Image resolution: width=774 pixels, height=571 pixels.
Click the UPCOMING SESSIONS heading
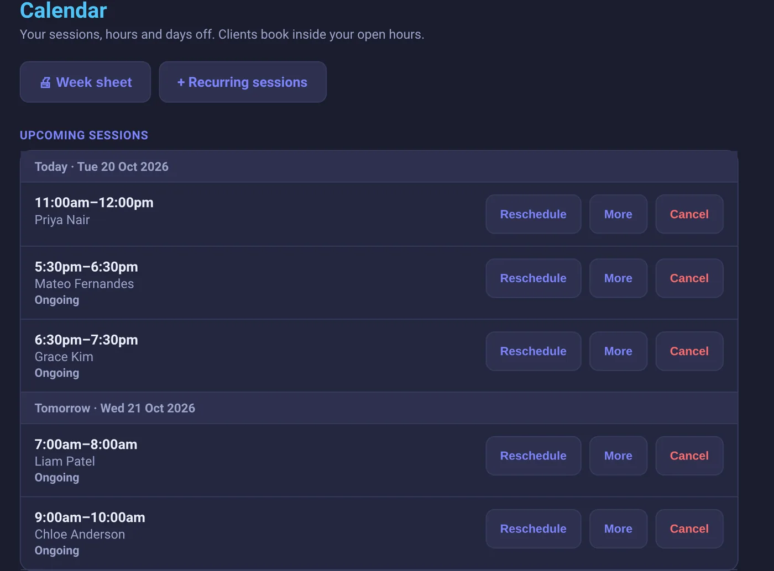click(84, 135)
